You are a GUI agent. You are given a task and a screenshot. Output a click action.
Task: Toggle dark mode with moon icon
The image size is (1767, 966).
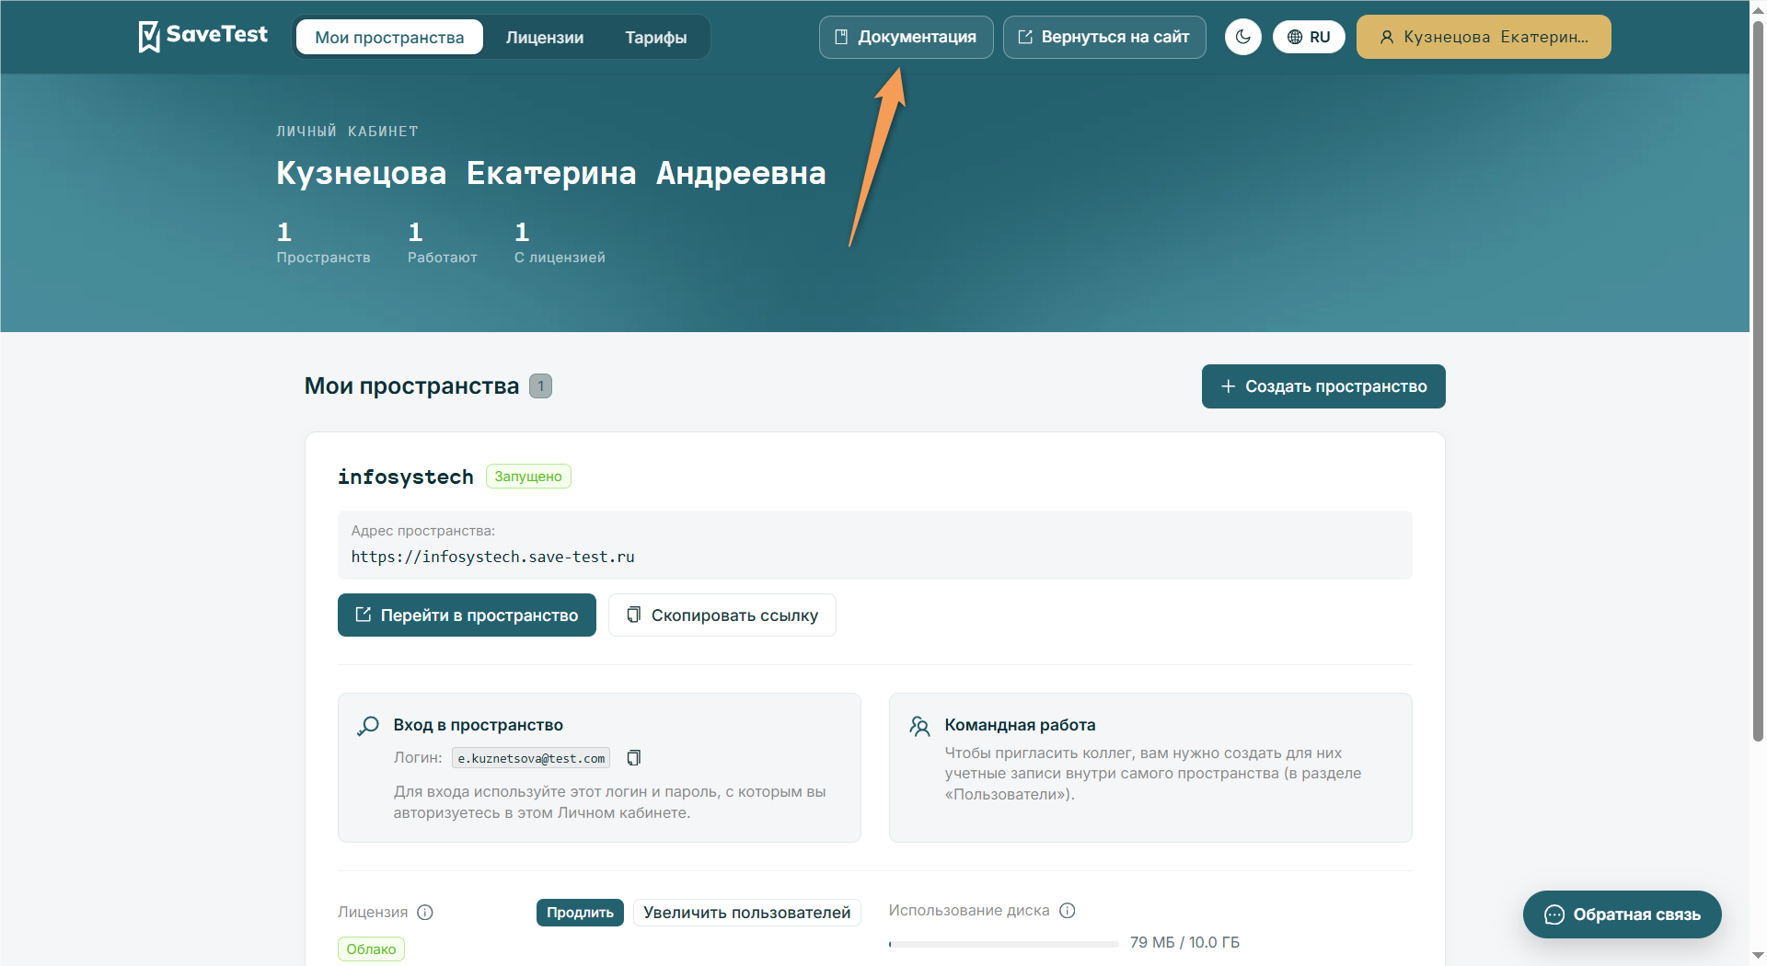tap(1242, 37)
